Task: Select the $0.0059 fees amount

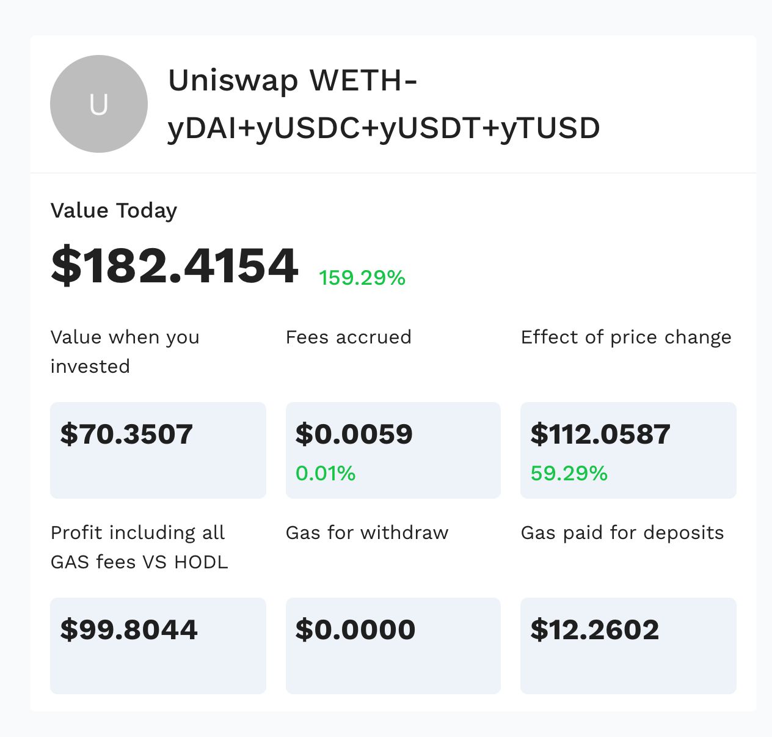Action: pos(354,434)
